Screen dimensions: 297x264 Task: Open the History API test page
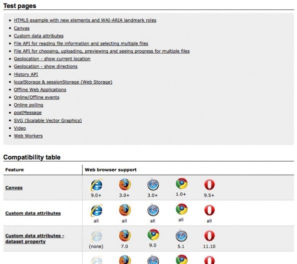[x=26, y=74]
